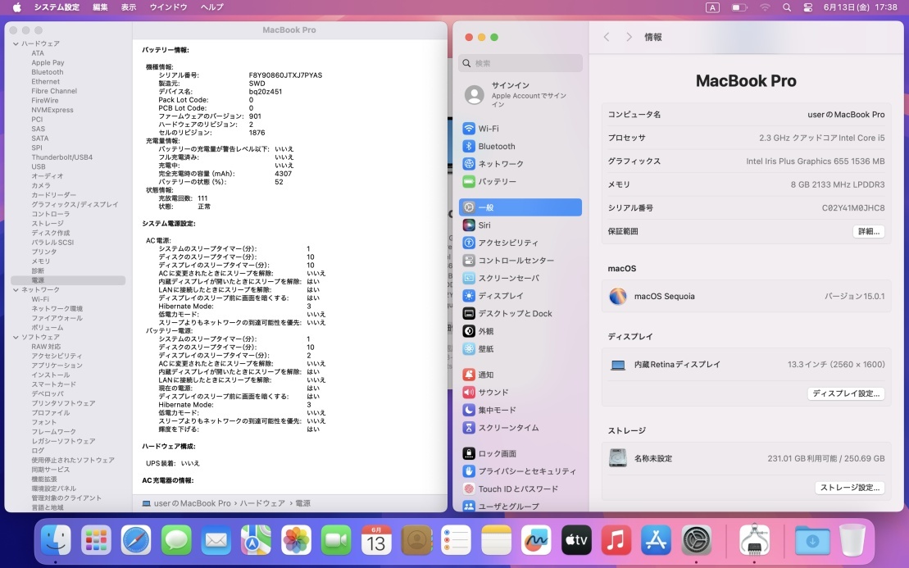Collapse the ソフトウェア section in System Information
Screen dimensions: 909x568
click(x=14, y=337)
